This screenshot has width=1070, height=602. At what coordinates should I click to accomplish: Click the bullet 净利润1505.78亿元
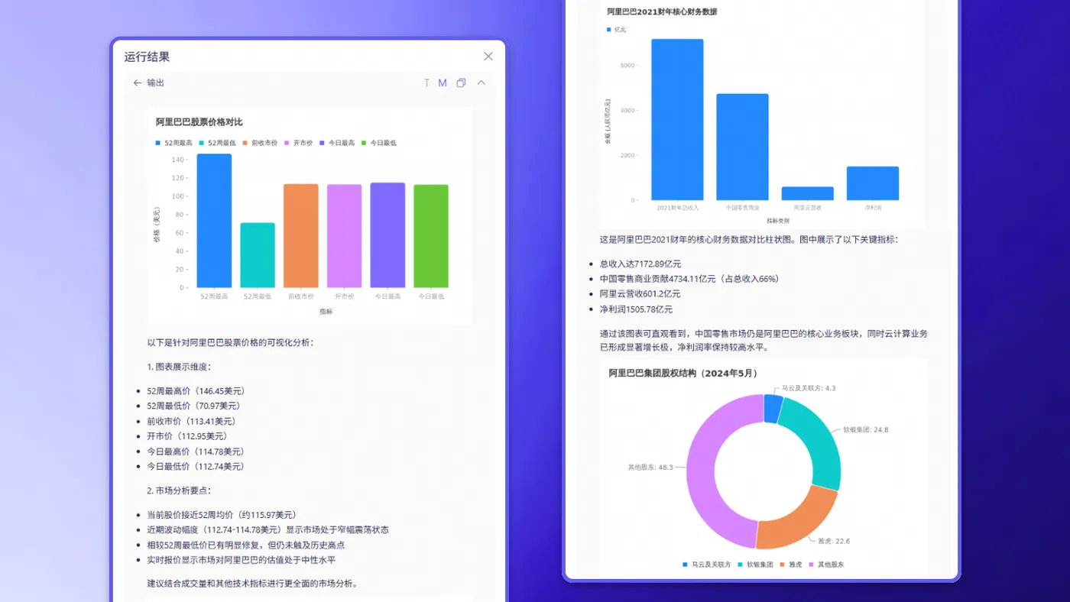[x=637, y=309]
